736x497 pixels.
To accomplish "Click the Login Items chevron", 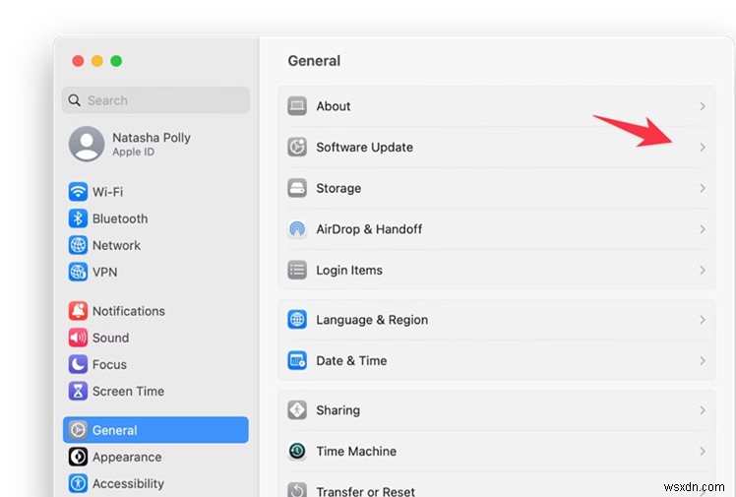I will coord(703,270).
